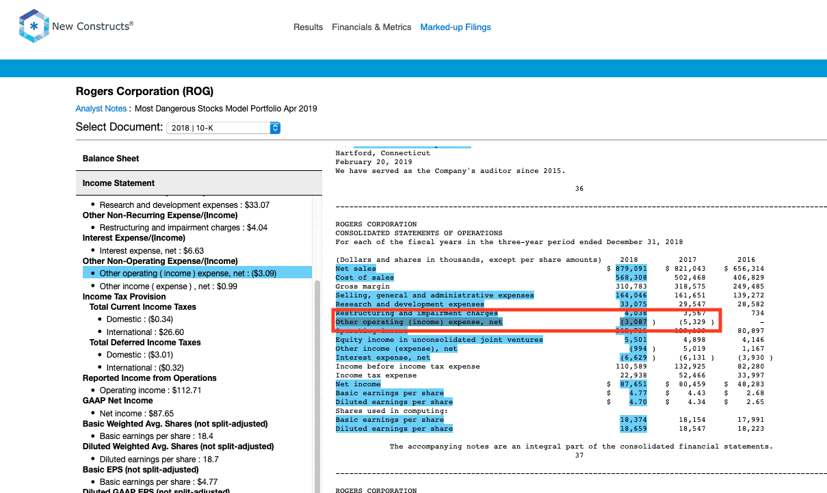Image resolution: width=827 pixels, height=493 pixels.
Task: Click highlighted Other income (expense), net in filing
Action: coord(396,349)
